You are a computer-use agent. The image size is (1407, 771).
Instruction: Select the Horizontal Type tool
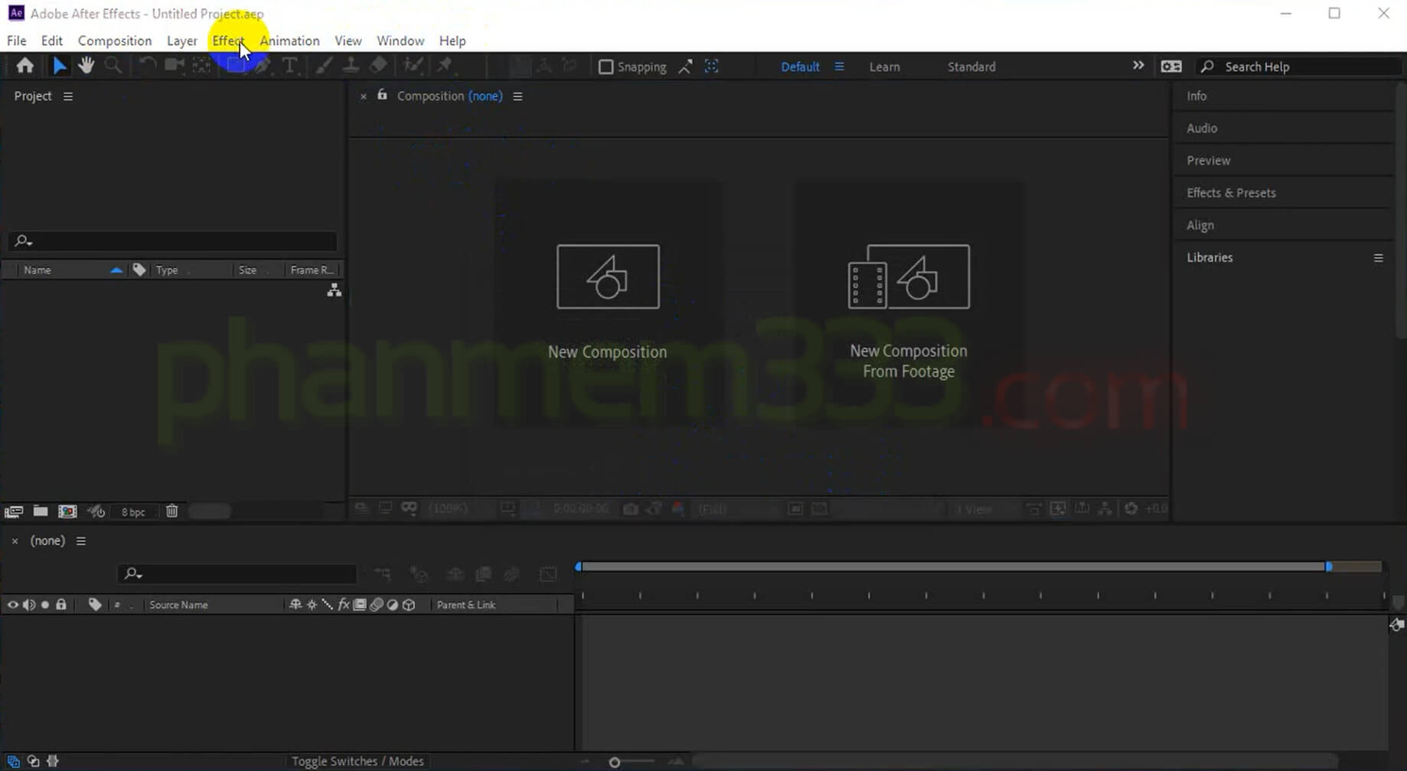[290, 66]
